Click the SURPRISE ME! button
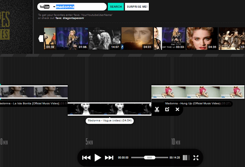 pyautogui.click(x=137, y=7)
